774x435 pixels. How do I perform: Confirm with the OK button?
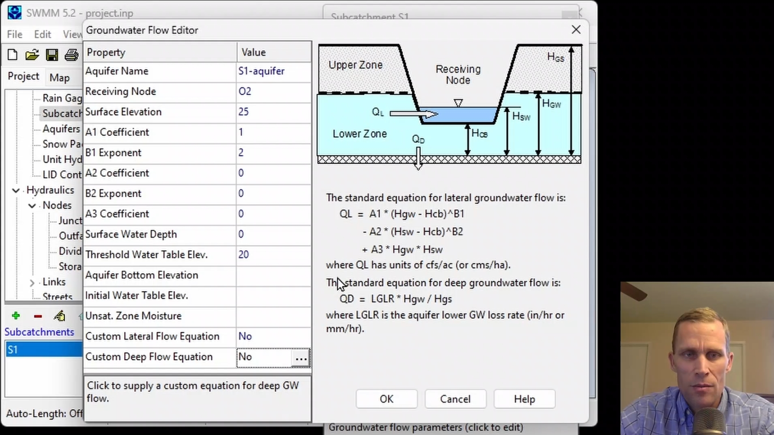[x=387, y=399]
